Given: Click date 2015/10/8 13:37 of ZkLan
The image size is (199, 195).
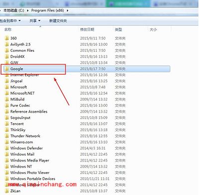Looking at the screenshot, I should [x=94, y=191].
